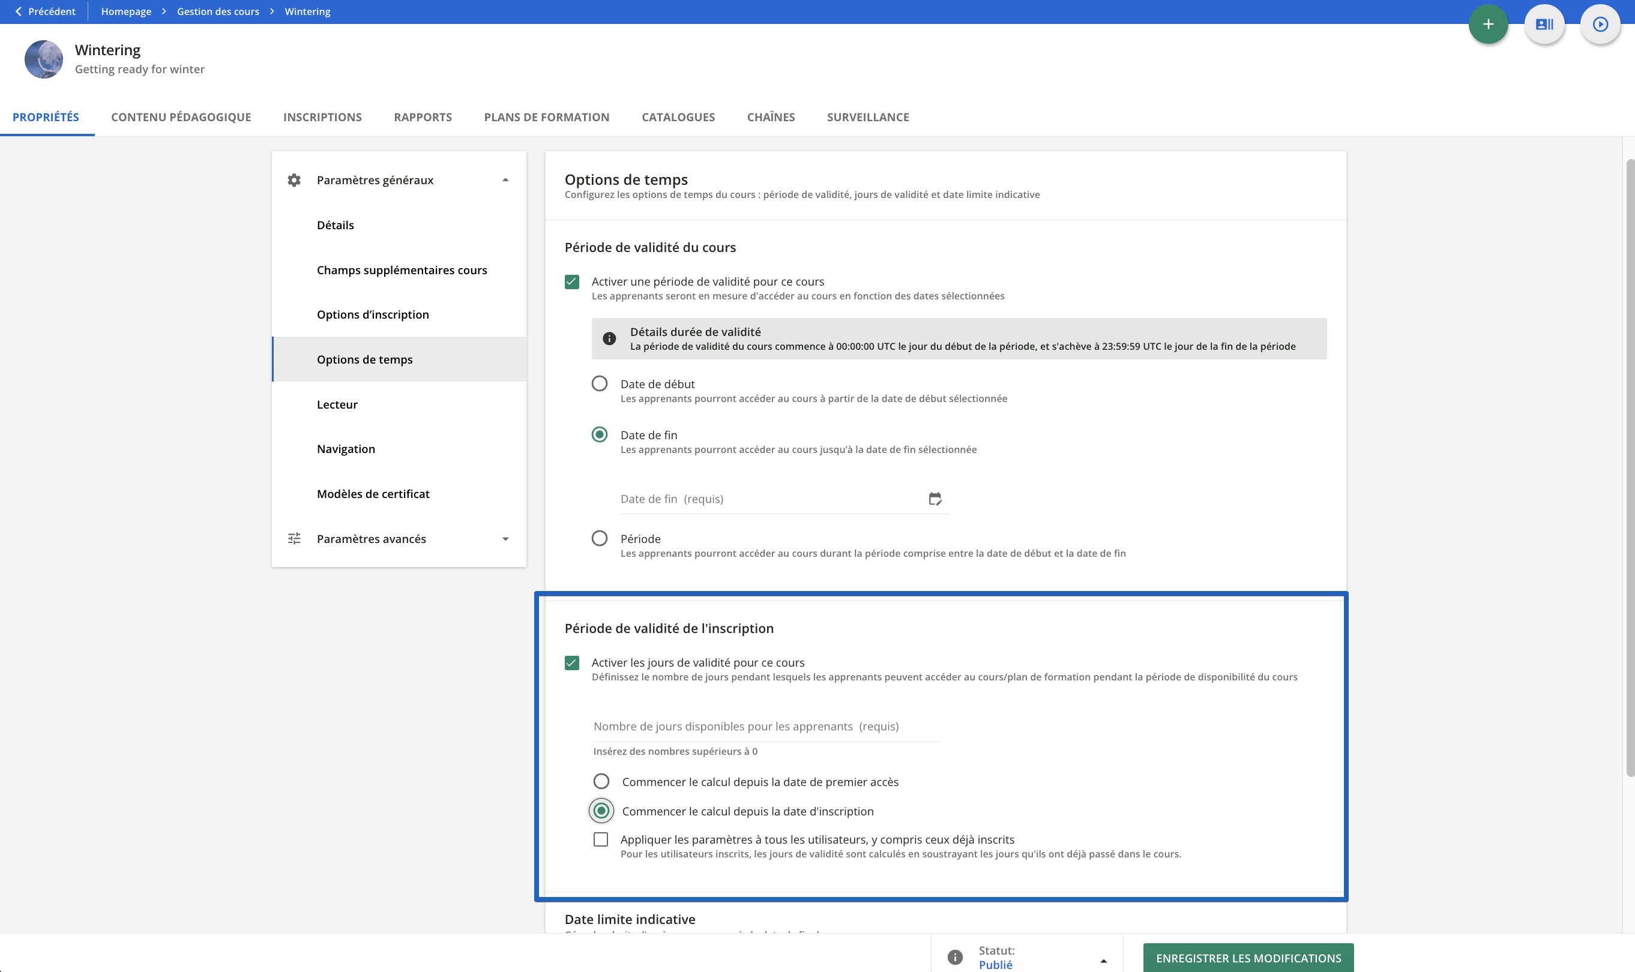Screen dimensions: 1635x972
Task: Expand the Paramètres avancés section
Action: click(505, 538)
